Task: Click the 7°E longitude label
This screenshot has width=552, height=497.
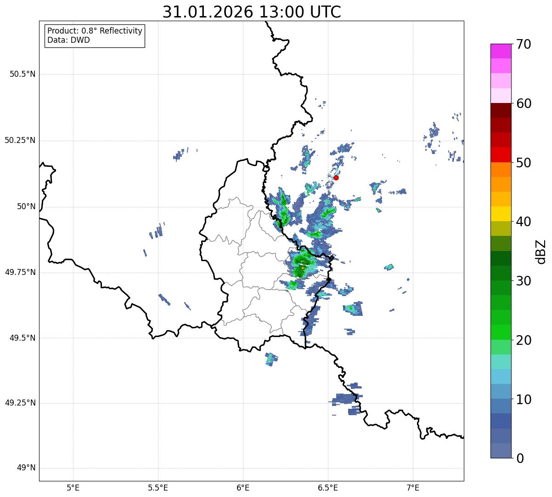Action: pos(413,487)
